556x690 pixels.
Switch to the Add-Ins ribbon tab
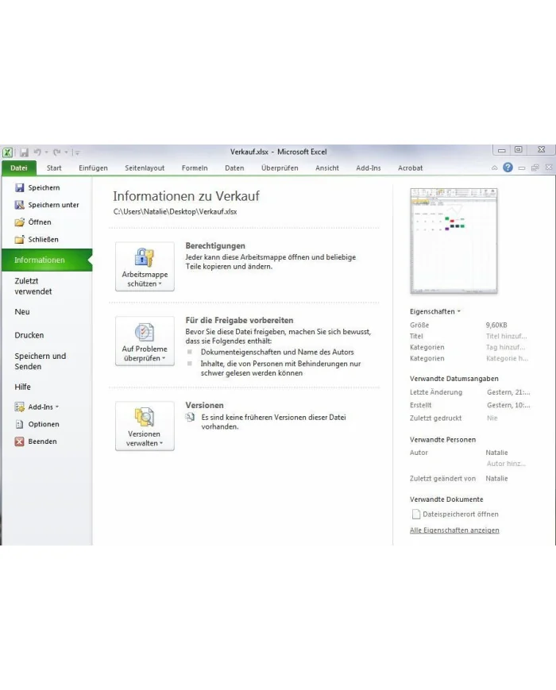point(368,168)
